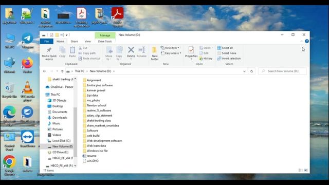
Task: Select Downloads in the navigation pane
Action: 57,118
